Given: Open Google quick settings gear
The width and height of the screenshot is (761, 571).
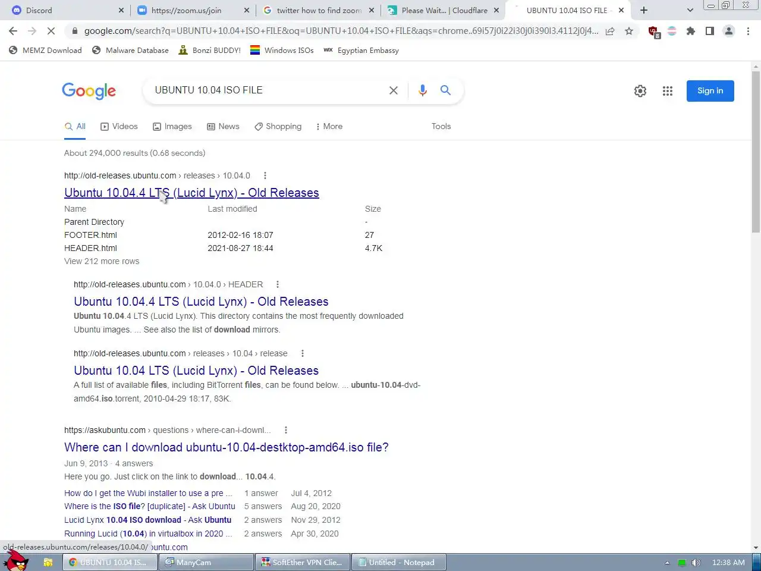Looking at the screenshot, I should 640,91.
